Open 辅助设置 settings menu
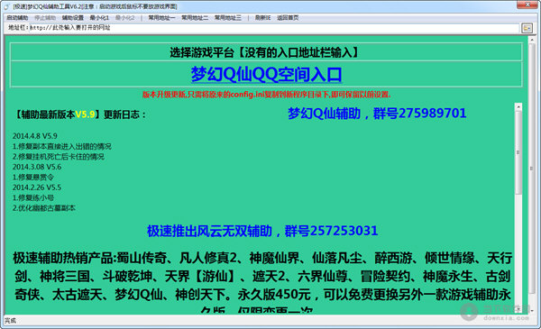Viewport: 541px width, 329px height. point(73,18)
